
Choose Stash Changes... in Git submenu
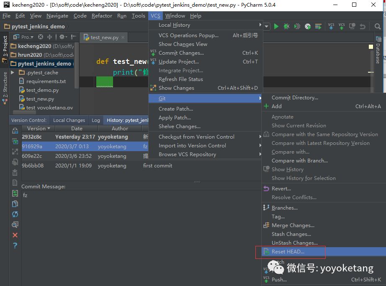click(324, 234)
